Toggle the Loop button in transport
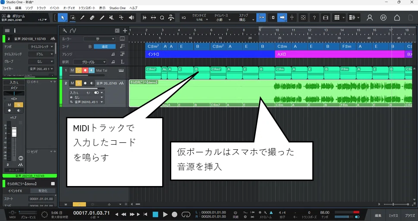This screenshot has width=418, height=221. pyautogui.click(x=186, y=215)
